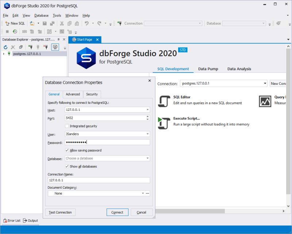Uncheck Allow saving password
This screenshot has width=292, height=234.
coord(67,150)
